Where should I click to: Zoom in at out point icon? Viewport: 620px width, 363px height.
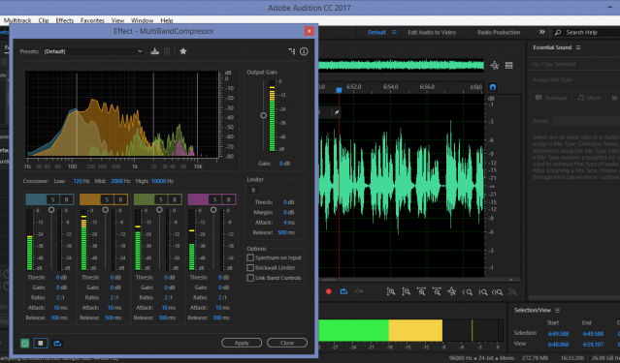[x=483, y=292]
